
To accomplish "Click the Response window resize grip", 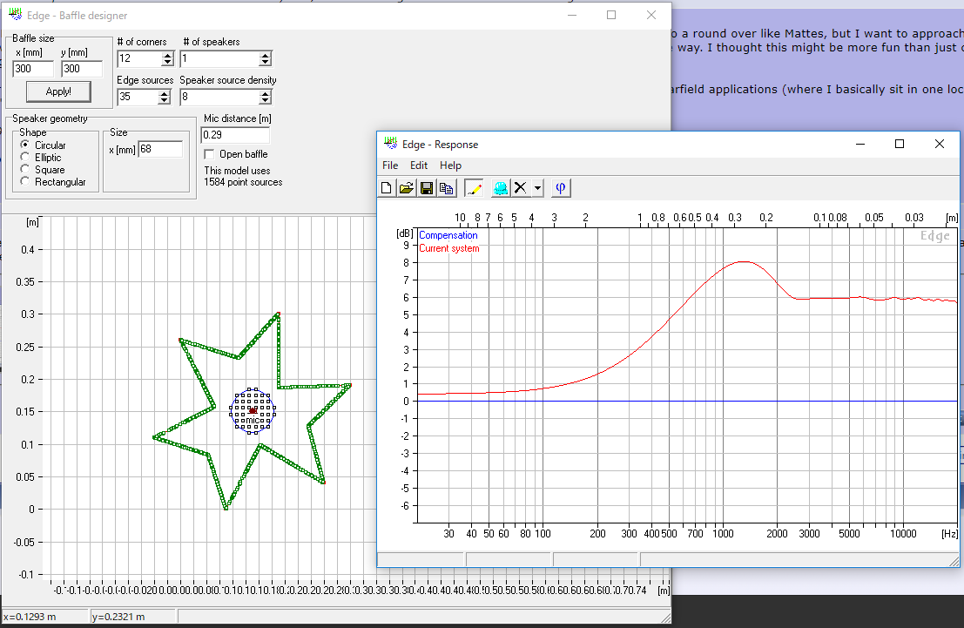I will pyautogui.click(x=954, y=561).
